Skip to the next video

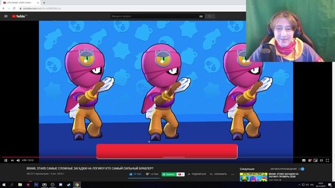pos(13,160)
